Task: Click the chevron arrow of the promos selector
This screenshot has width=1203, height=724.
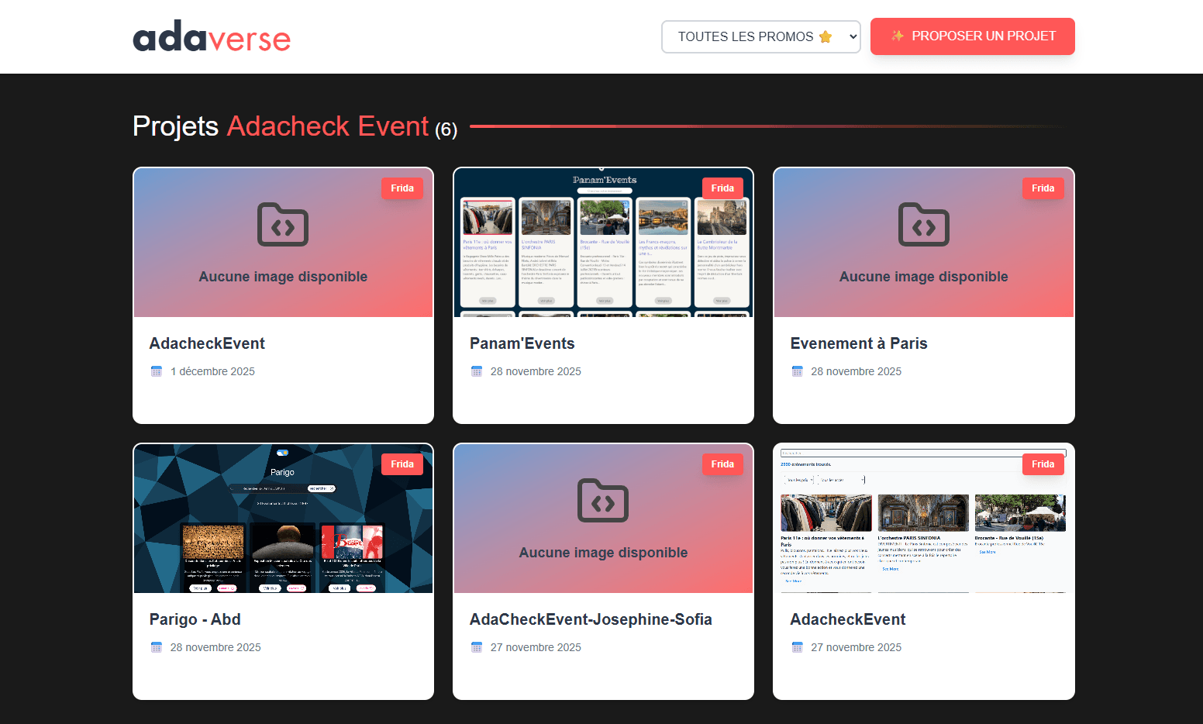Action: tap(853, 36)
